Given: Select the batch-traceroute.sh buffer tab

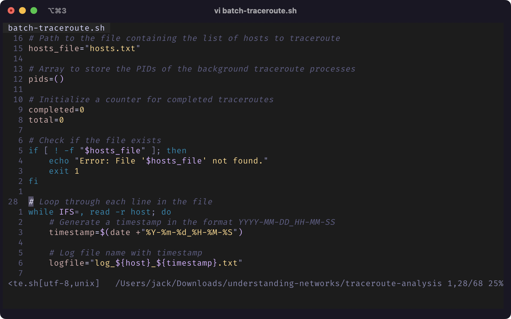Looking at the screenshot, I should coord(56,28).
